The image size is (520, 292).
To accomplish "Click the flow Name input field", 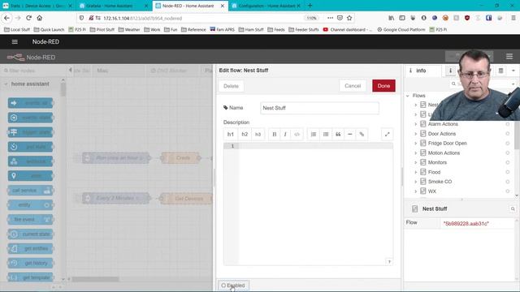I will (319, 108).
